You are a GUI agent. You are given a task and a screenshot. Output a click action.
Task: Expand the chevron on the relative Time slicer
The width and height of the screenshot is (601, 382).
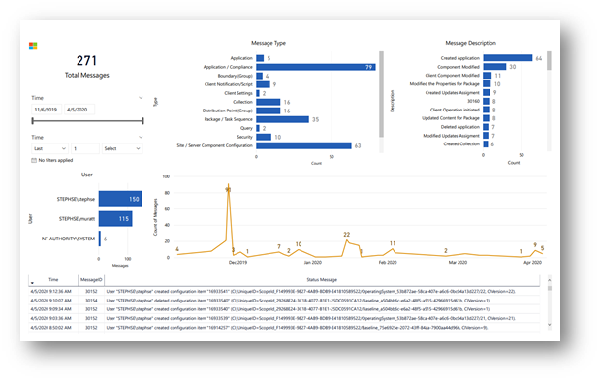coord(141,137)
